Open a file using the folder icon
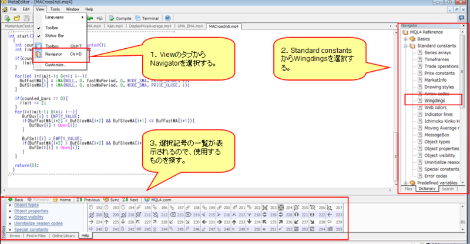 pos(17,18)
